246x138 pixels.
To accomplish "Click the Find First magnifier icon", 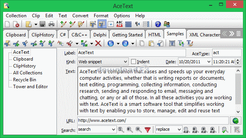I will [x=121, y=130].
